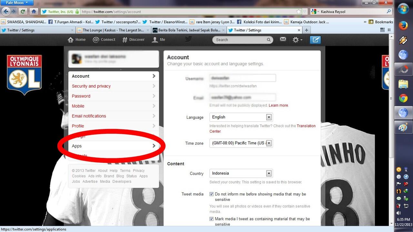Open 'Kemeja Outdoor: Jack' bookmark

pyautogui.click(x=307, y=22)
